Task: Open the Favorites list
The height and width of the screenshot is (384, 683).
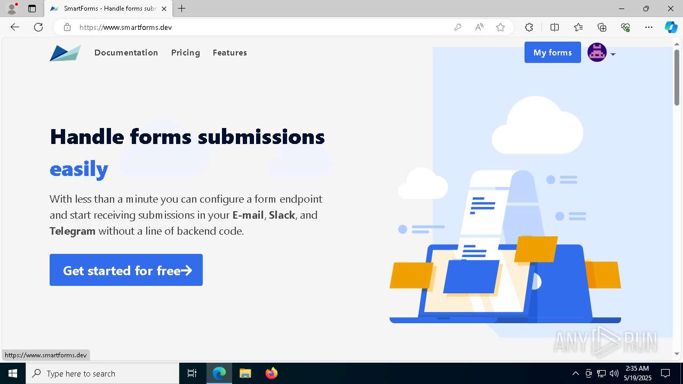Action: point(578,27)
